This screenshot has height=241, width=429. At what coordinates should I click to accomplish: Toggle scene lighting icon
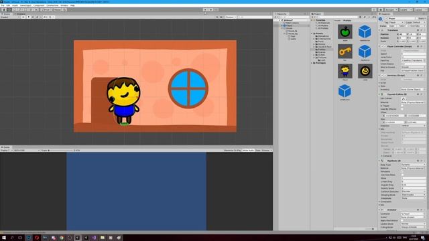[x=28, y=17]
